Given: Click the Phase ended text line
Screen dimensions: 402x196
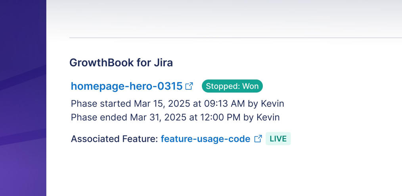Looking at the screenshot, I should [175, 117].
